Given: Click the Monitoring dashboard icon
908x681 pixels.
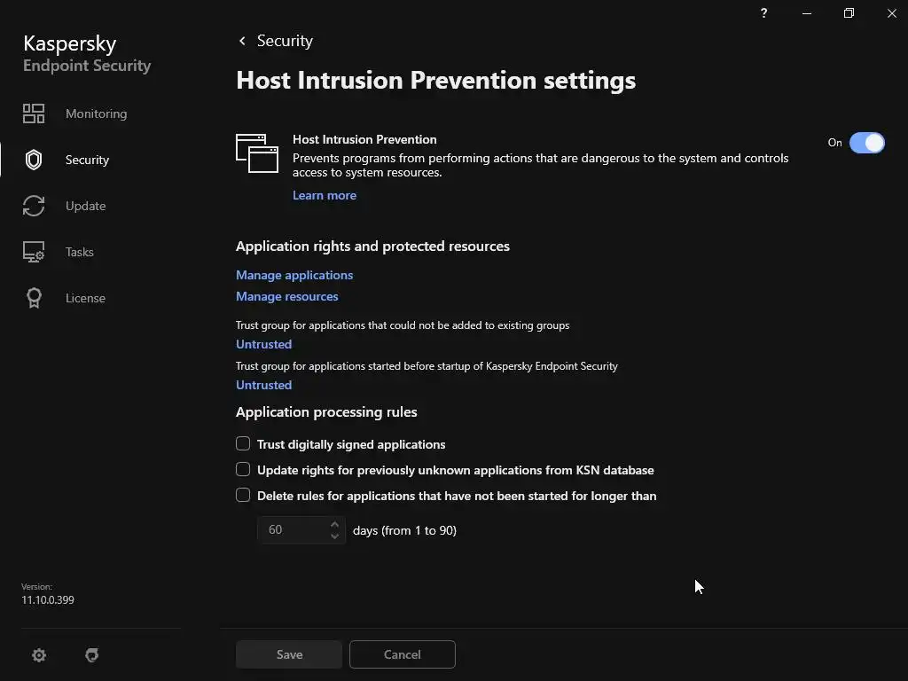Looking at the screenshot, I should click(x=34, y=113).
